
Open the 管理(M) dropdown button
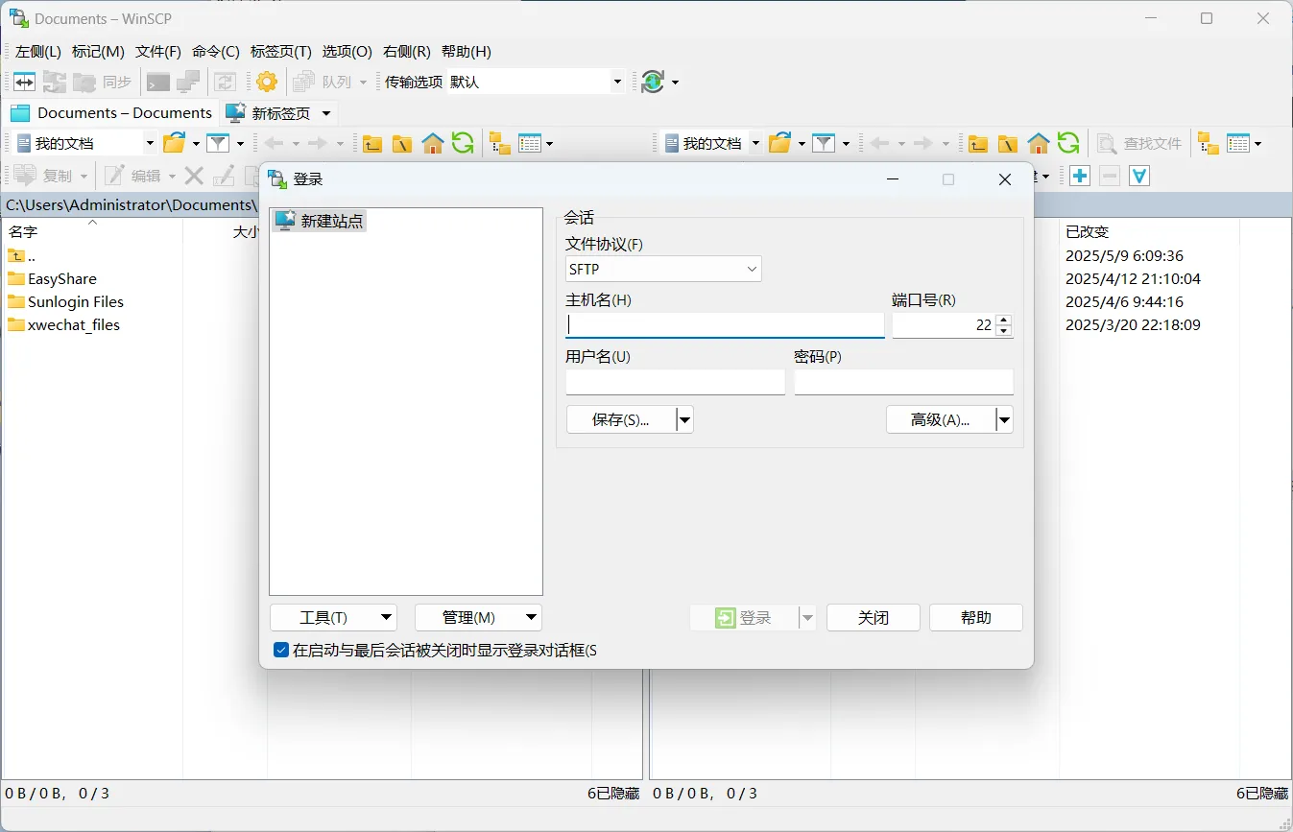(x=478, y=617)
